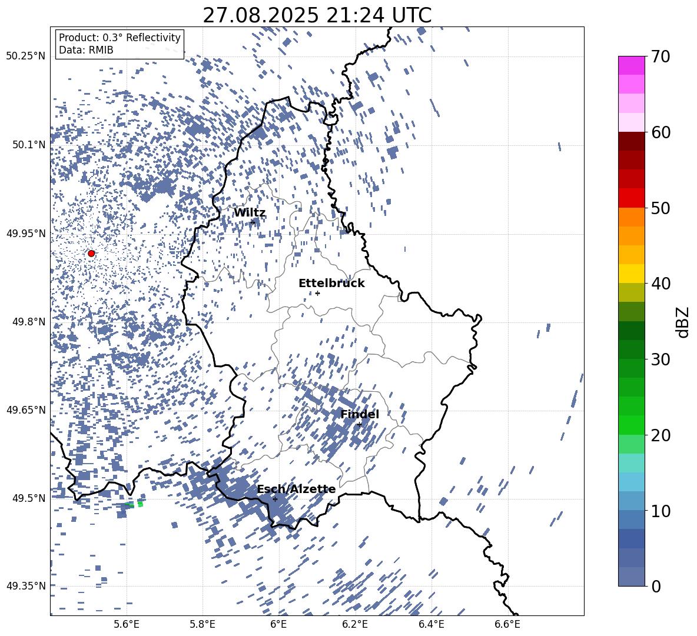The width and height of the screenshot is (697, 636).
Task: Click the 5.6°E longitude label
Action: click(127, 624)
